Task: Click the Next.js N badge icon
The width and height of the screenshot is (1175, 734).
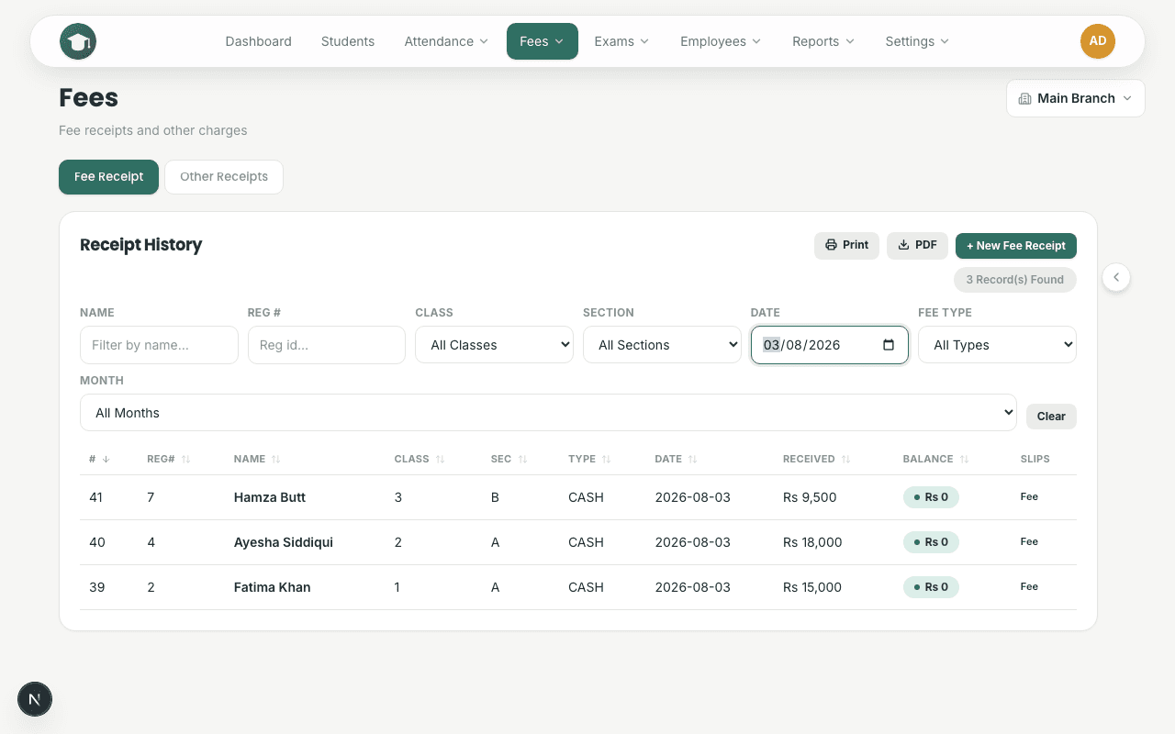Action: pyautogui.click(x=35, y=699)
